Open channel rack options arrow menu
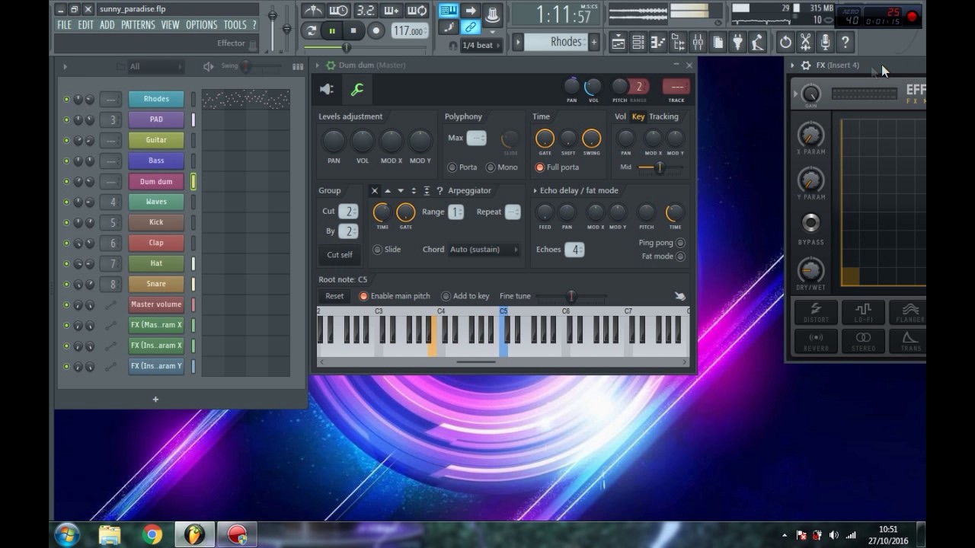This screenshot has width=975, height=548. 65,67
